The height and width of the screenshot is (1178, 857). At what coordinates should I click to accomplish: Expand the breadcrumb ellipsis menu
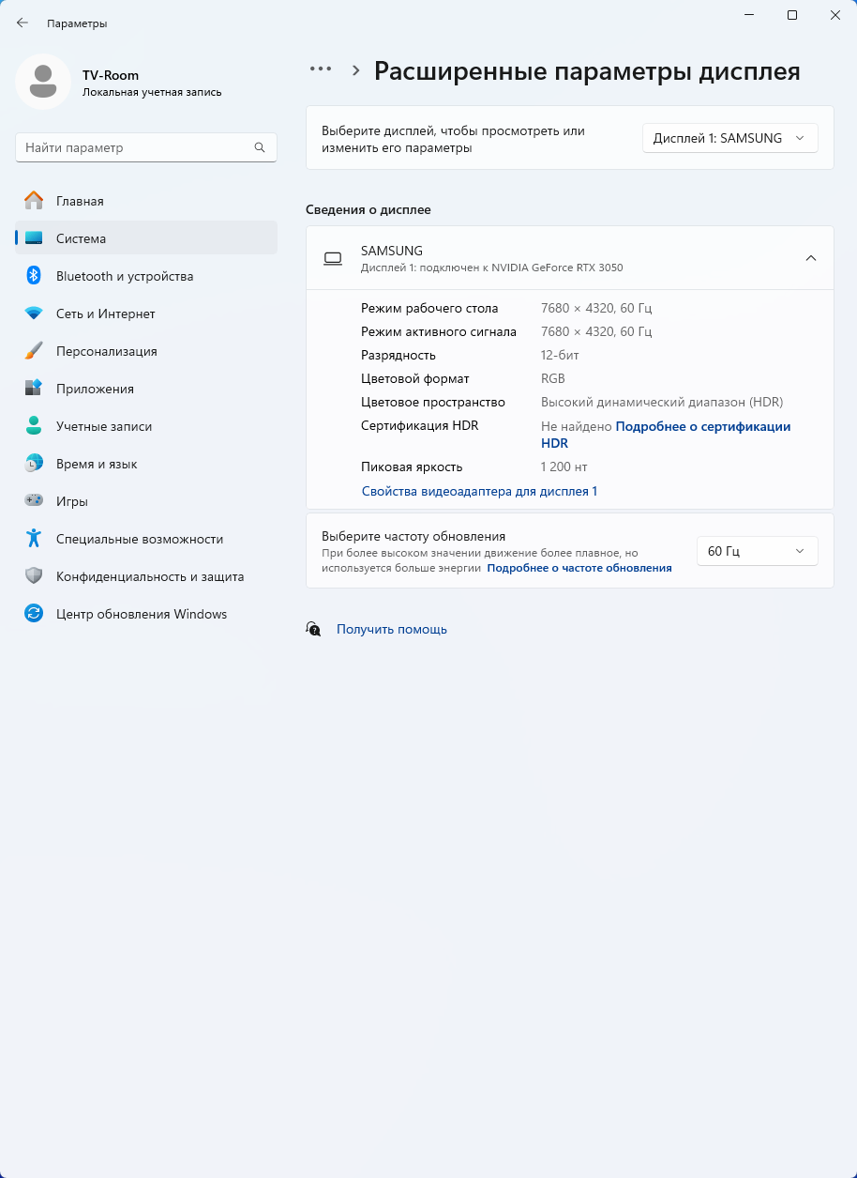click(321, 69)
